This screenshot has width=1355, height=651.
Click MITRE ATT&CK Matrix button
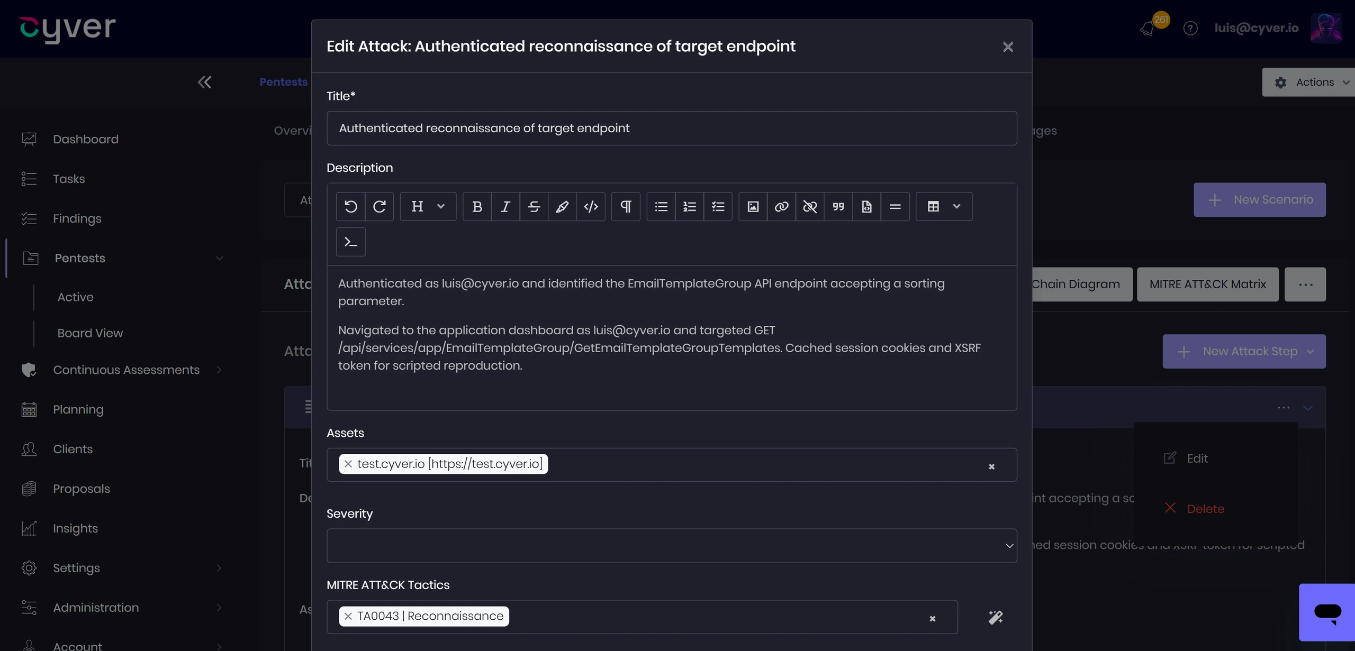click(x=1207, y=285)
